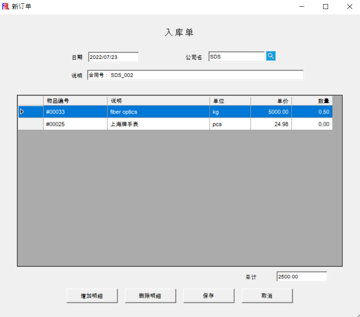Click the 物品编号 column header

coord(75,101)
